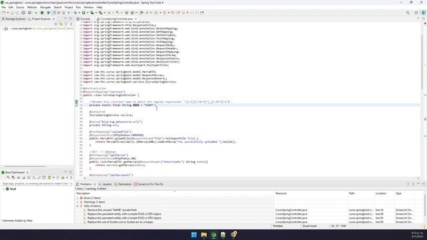
Task: Click the Boot Dashboard lightbulb icon
Action: (49, 177)
